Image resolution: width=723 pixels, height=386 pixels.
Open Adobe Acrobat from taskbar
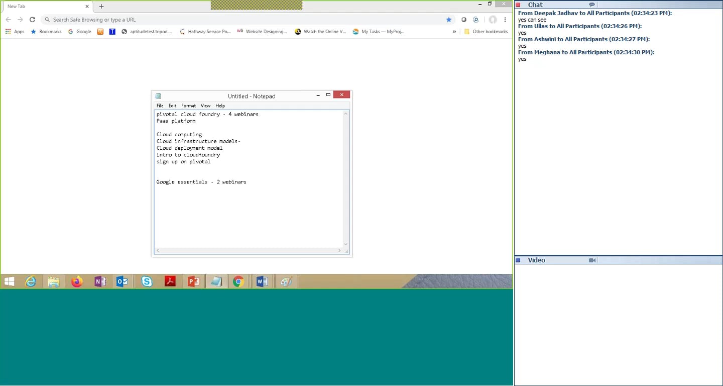tap(170, 282)
